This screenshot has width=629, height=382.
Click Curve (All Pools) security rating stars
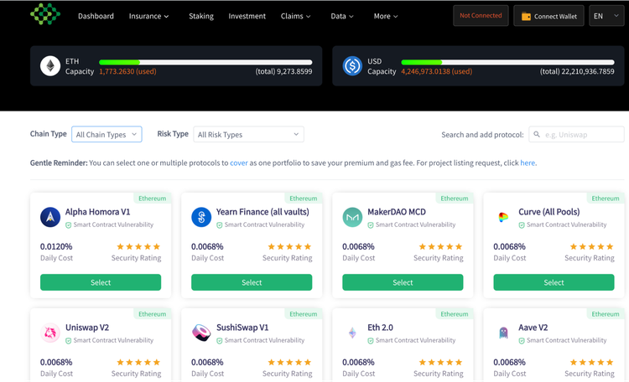pyautogui.click(x=592, y=246)
